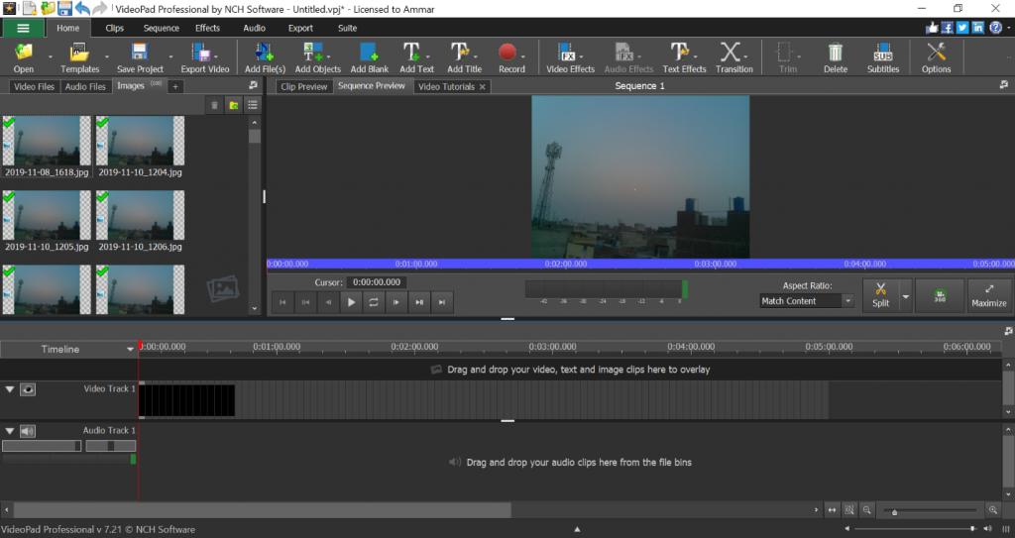This screenshot has width=1015, height=538.
Task: Apply a Transition
Action: [734, 57]
